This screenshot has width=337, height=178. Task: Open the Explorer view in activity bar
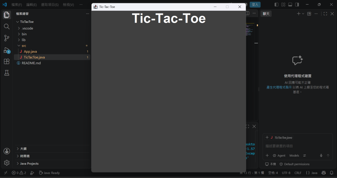pos(7,15)
